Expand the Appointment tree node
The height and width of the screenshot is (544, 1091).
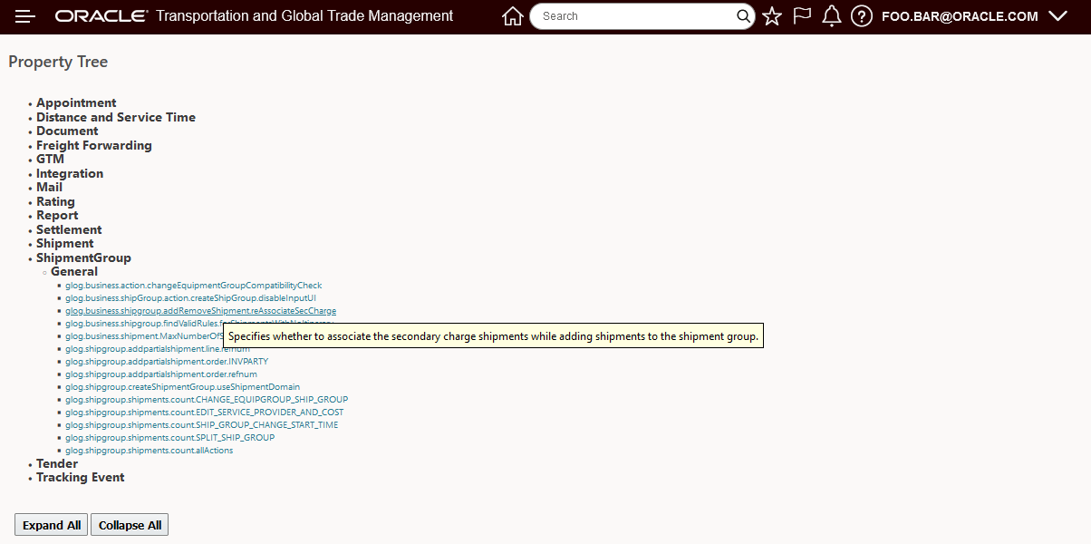click(x=76, y=103)
